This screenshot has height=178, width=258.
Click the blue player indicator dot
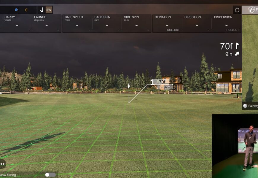coord(16,10)
